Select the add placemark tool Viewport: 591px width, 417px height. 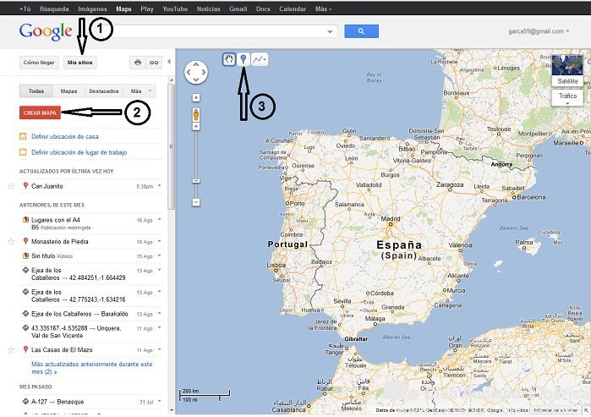244,59
